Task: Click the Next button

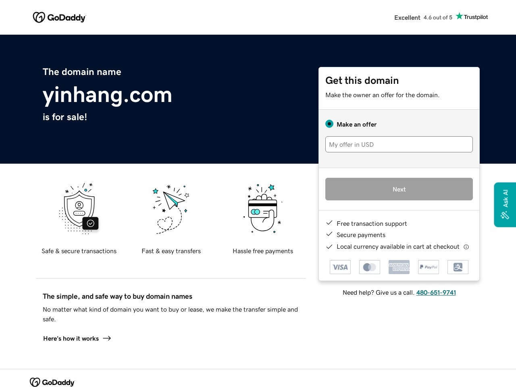Action: coord(399,189)
